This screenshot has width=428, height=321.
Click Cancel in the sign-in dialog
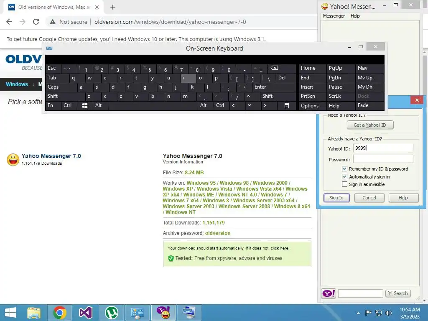369,198
